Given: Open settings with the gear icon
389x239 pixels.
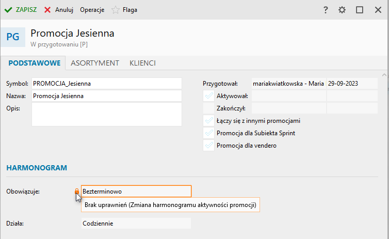Looking at the screenshot, I should [x=342, y=10].
